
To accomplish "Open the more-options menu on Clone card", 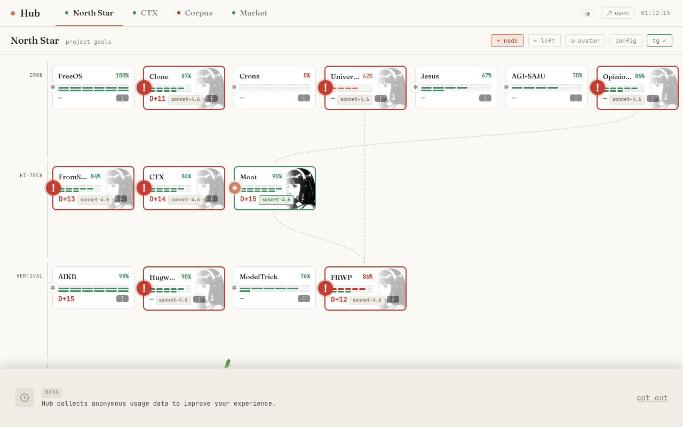I will [x=211, y=99].
